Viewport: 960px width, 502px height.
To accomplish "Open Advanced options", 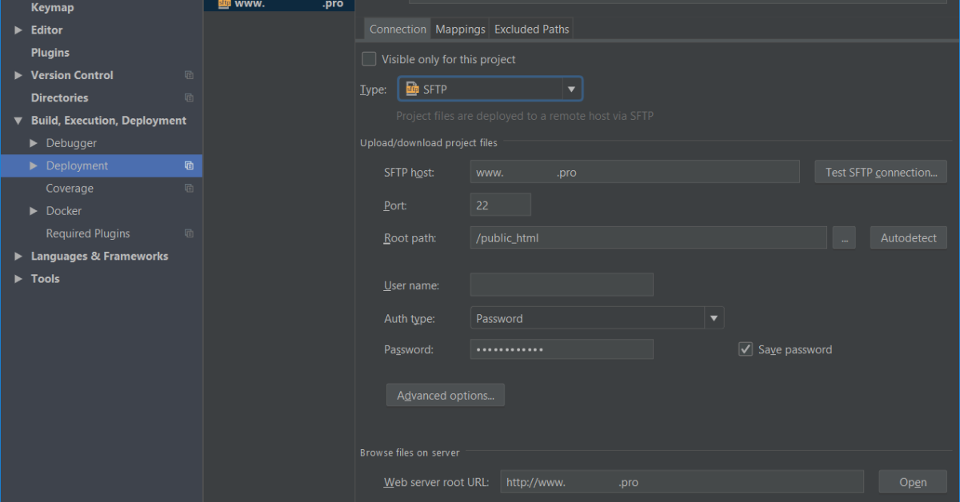I will click(x=445, y=394).
